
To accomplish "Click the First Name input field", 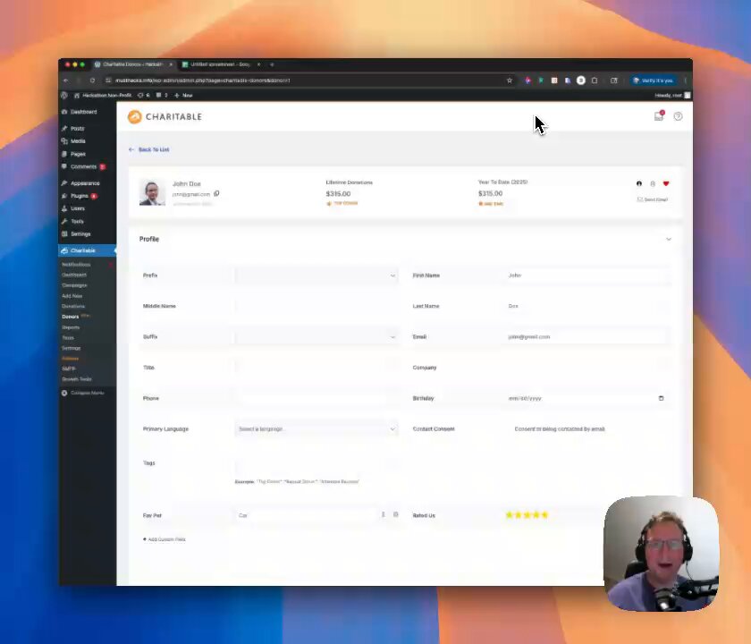I will point(587,275).
